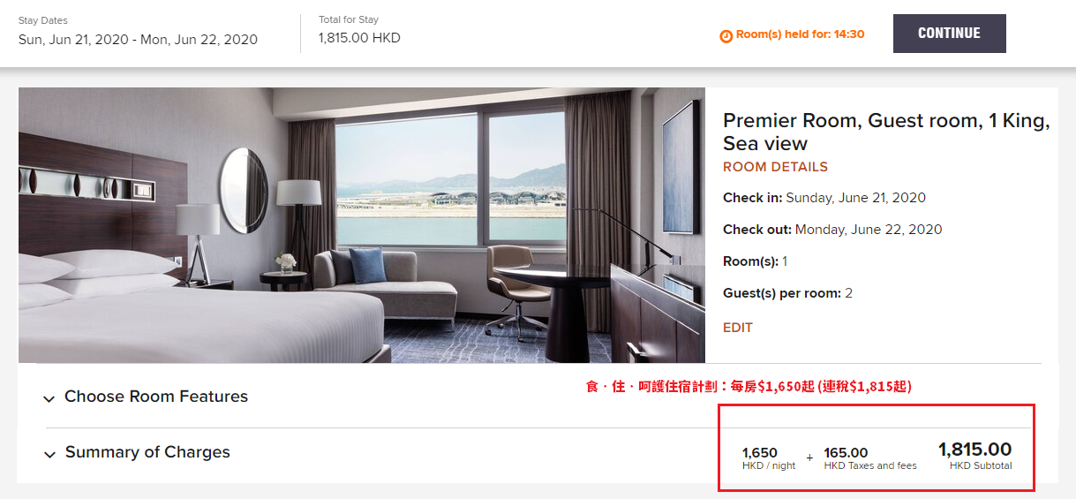
Task: Click the CONTINUE button
Action: click(949, 34)
